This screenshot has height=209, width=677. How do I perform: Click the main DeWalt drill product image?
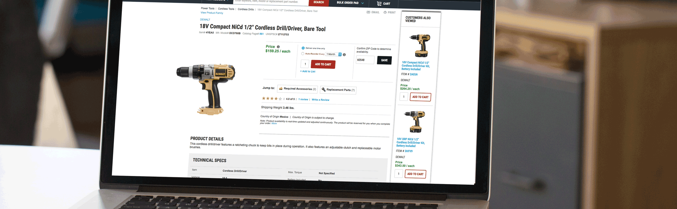click(x=205, y=89)
